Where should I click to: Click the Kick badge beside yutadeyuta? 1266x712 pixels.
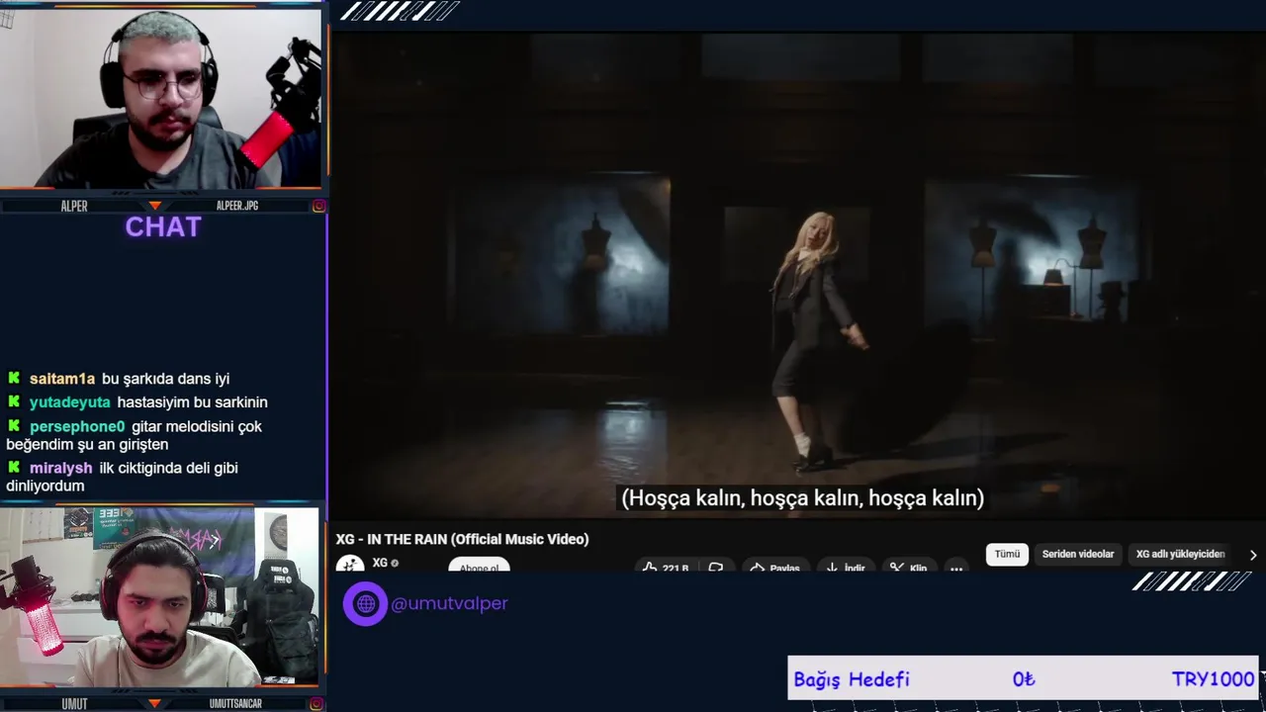(14, 402)
